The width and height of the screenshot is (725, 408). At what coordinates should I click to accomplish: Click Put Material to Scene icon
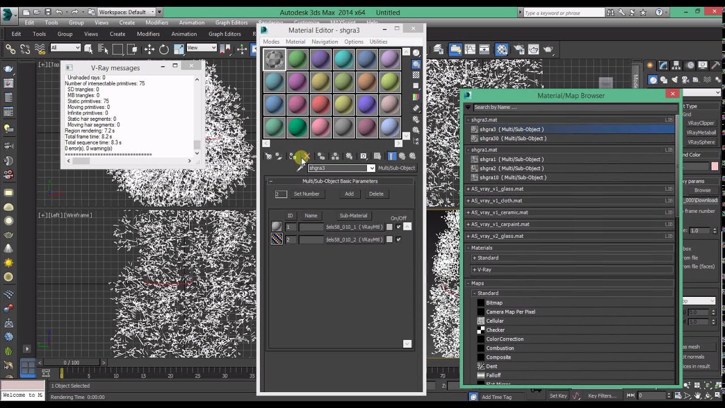coord(279,156)
